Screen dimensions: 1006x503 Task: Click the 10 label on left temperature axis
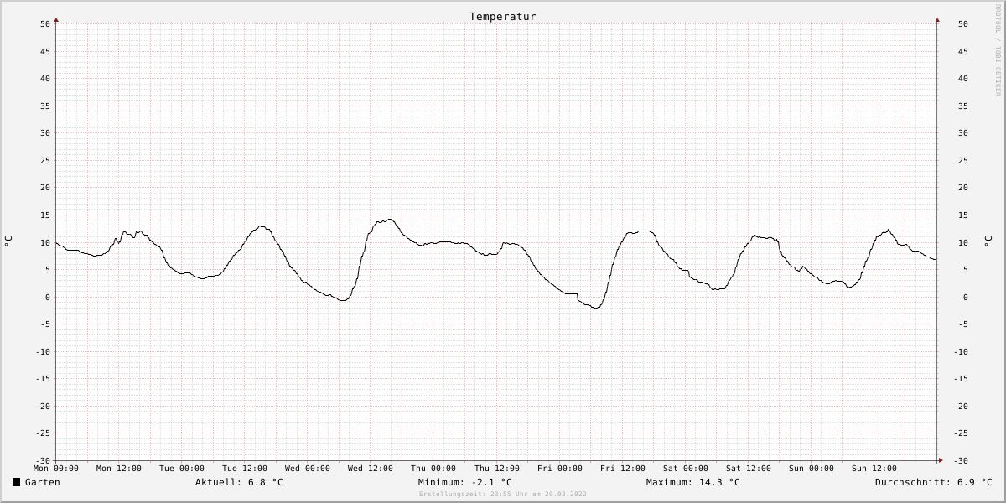click(45, 243)
